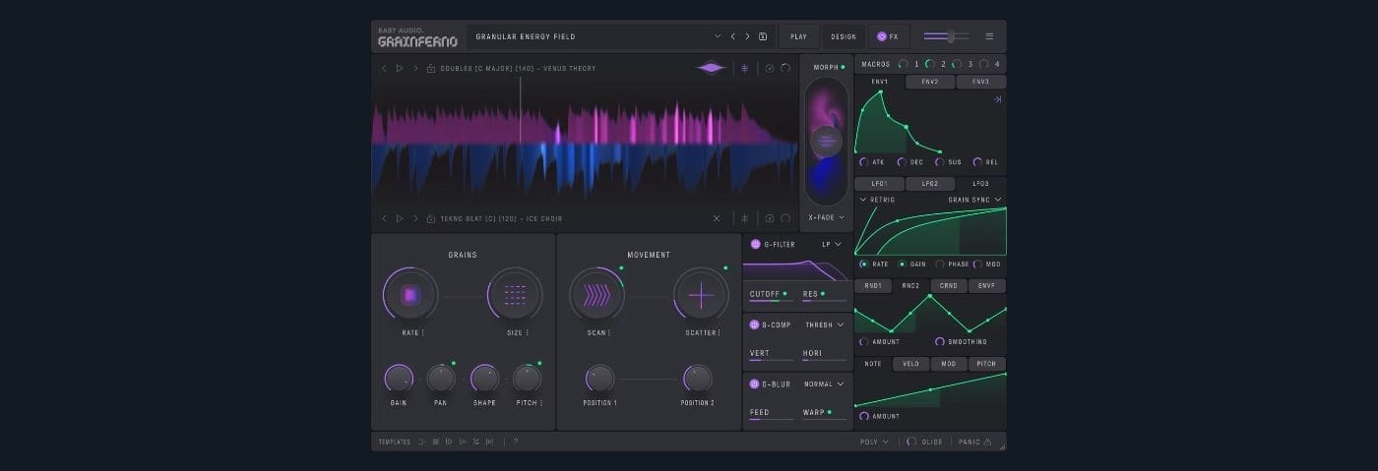Disable the G-Comp effect power button

(755, 324)
